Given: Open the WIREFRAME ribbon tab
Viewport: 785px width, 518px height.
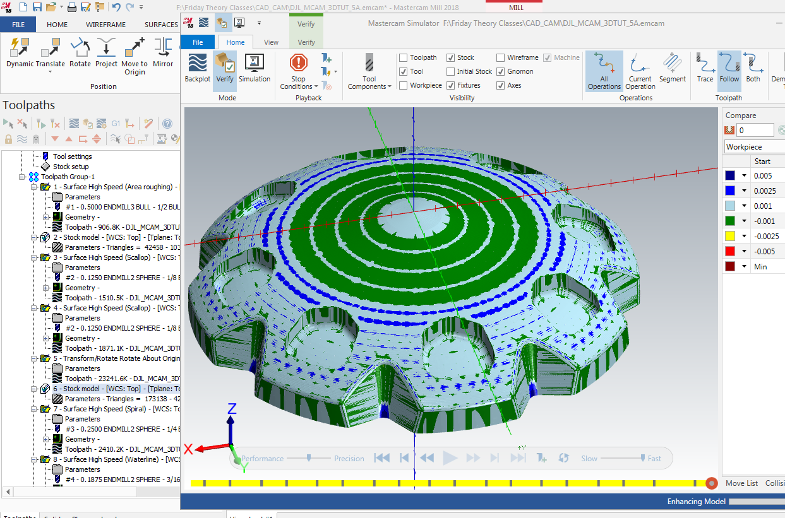Looking at the screenshot, I should pyautogui.click(x=105, y=25).
